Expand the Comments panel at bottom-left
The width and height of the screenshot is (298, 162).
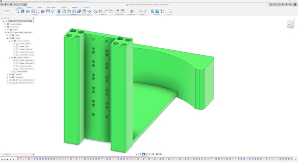click(33, 154)
